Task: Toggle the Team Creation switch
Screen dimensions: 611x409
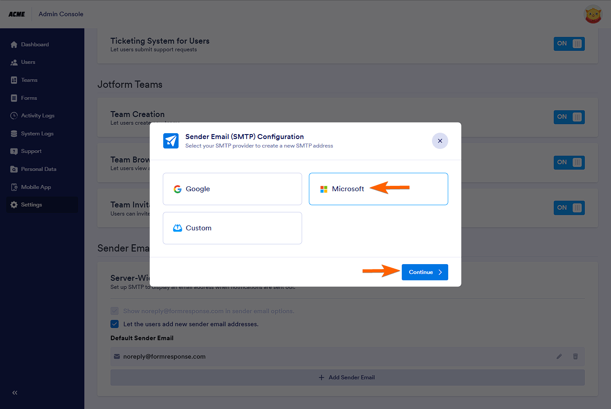Action: coord(569,117)
